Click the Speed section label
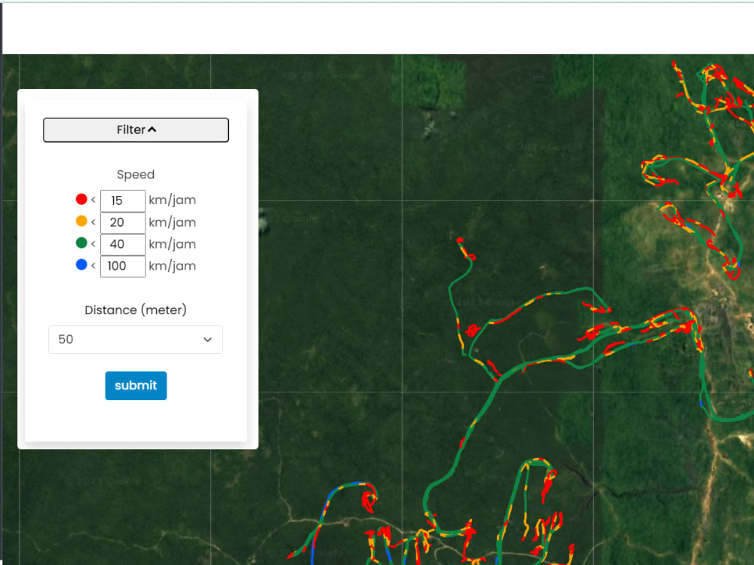 tap(136, 175)
